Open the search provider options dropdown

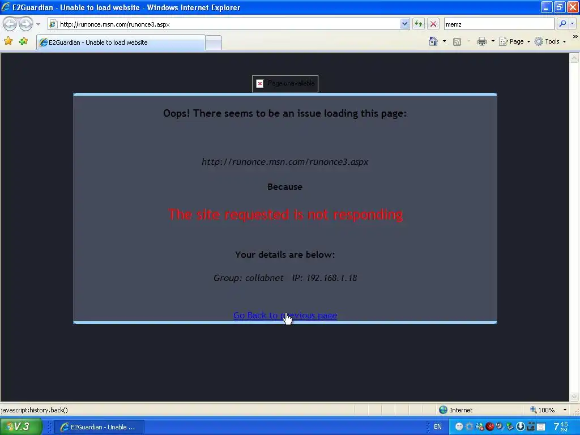pyautogui.click(x=572, y=24)
